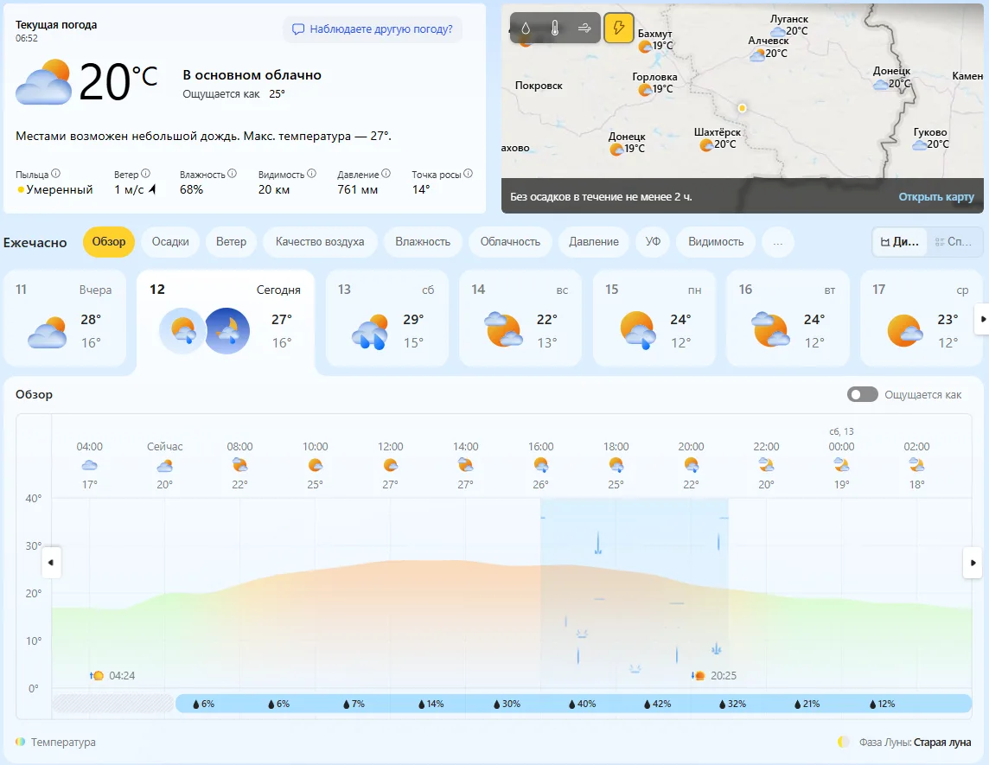Open the Влажность tab
989x765 pixels.
point(423,242)
